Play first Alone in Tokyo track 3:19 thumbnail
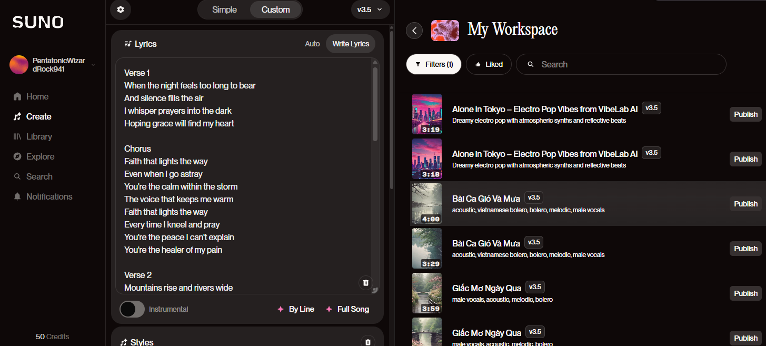 tap(427, 114)
